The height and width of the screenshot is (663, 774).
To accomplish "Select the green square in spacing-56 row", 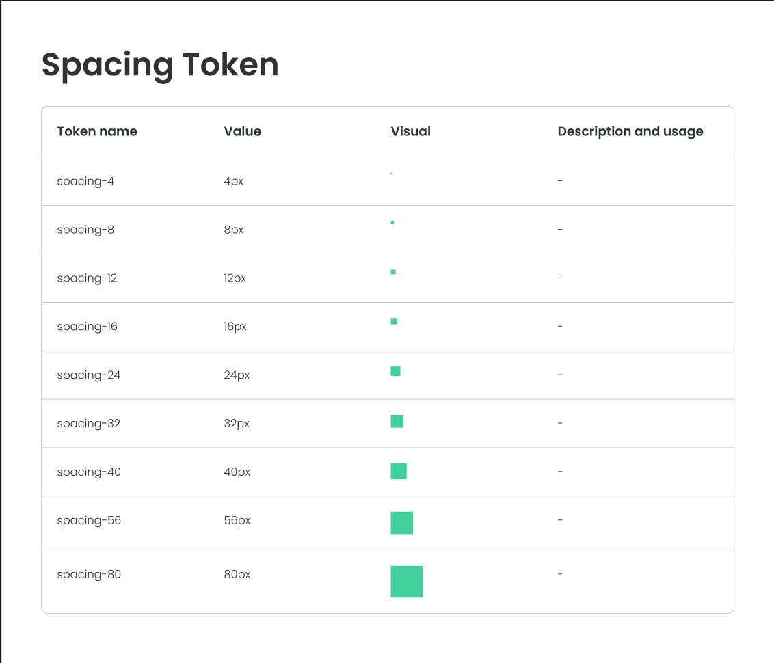I will pos(402,523).
